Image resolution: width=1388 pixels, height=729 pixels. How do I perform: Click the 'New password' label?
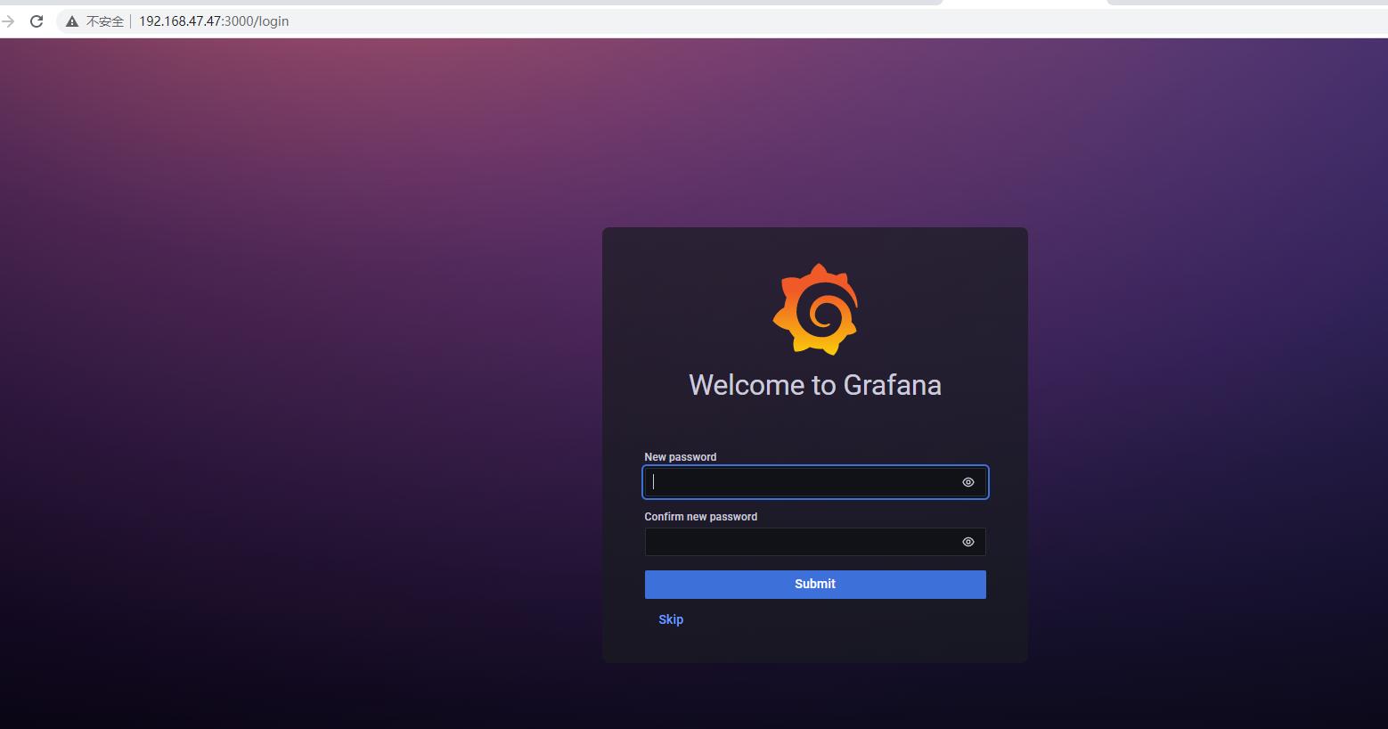click(x=681, y=457)
